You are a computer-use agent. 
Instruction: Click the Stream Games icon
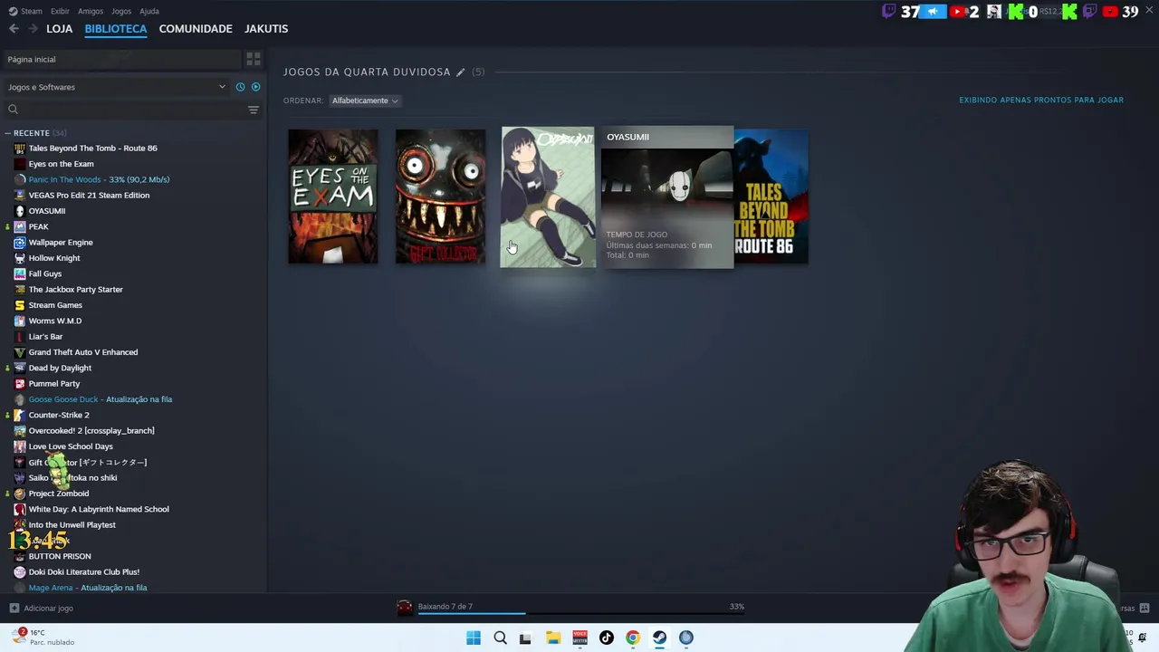20,305
